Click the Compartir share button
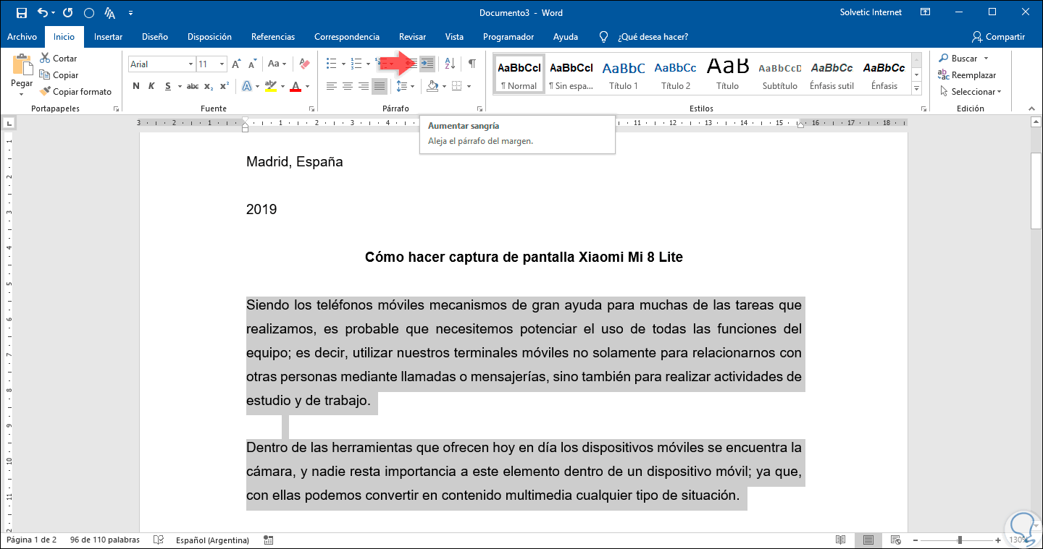 click(x=999, y=37)
